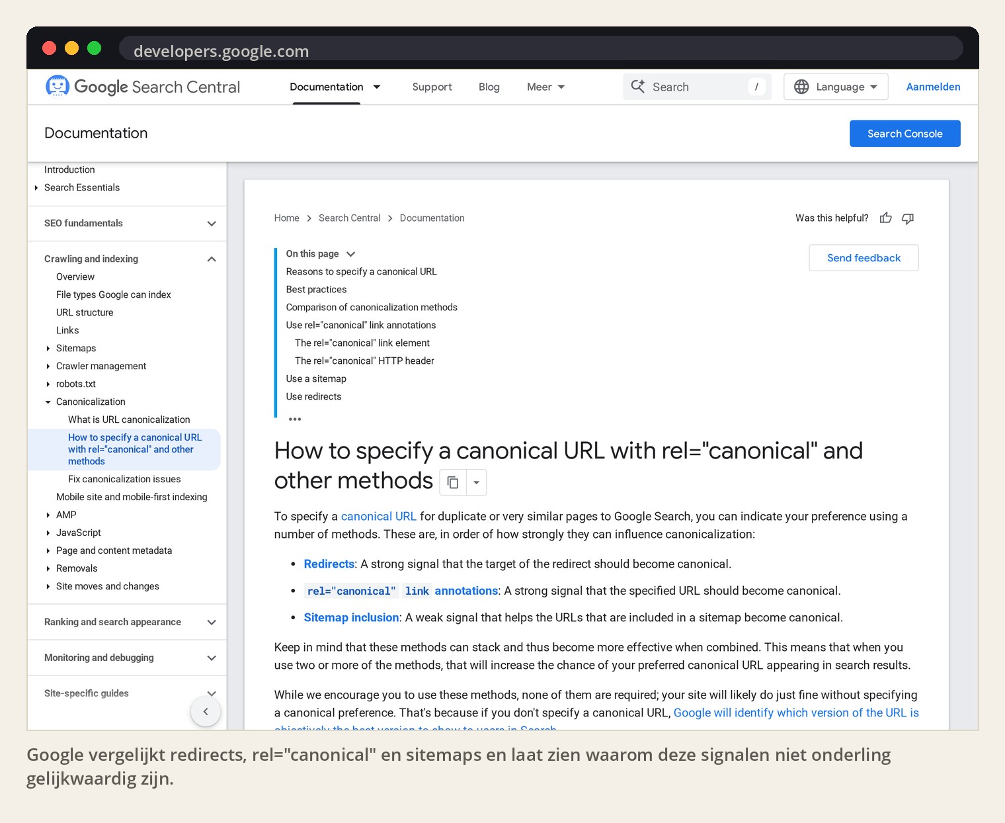The width and height of the screenshot is (1005, 823).
Task: Open rel="canonical" link annotations link
Action: click(401, 591)
